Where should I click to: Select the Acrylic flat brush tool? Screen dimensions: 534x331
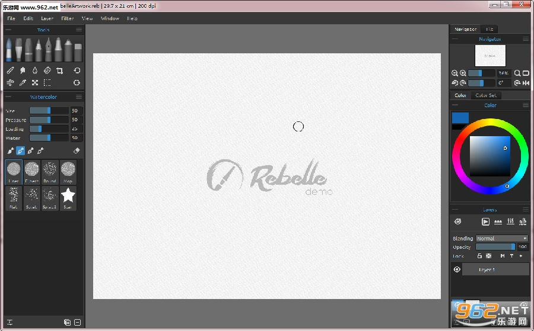click(x=19, y=50)
